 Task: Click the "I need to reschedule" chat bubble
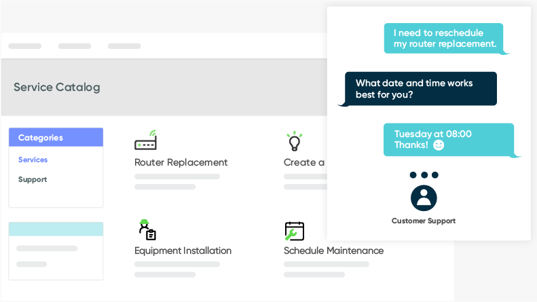tap(443, 39)
